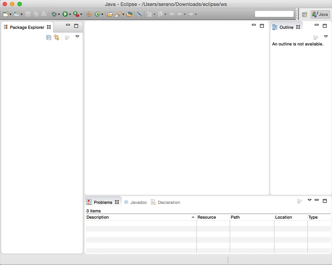Start the Debug bug icon

(x=54, y=14)
